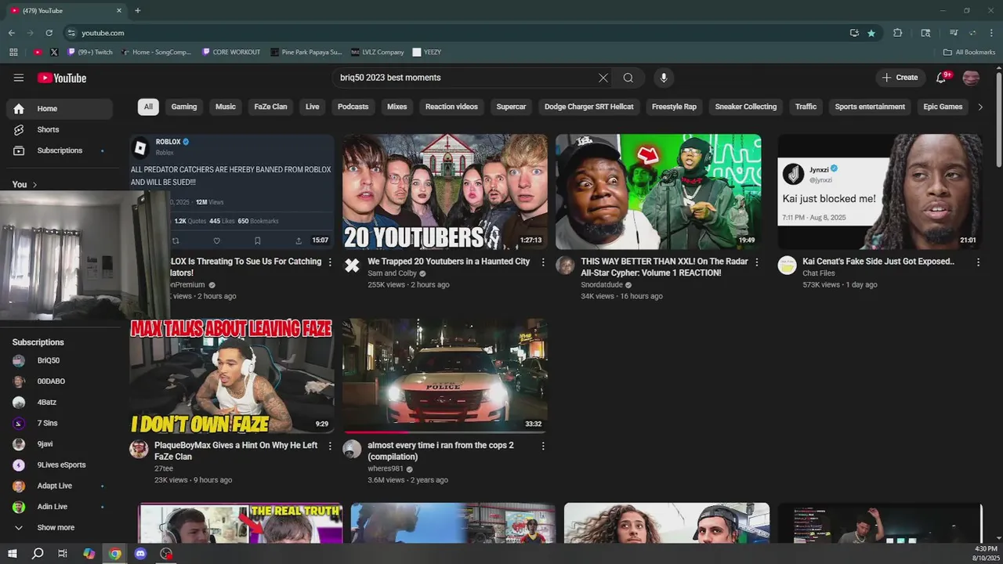Click wheres981 channel avatar
1003x564 pixels.
click(x=353, y=449)
